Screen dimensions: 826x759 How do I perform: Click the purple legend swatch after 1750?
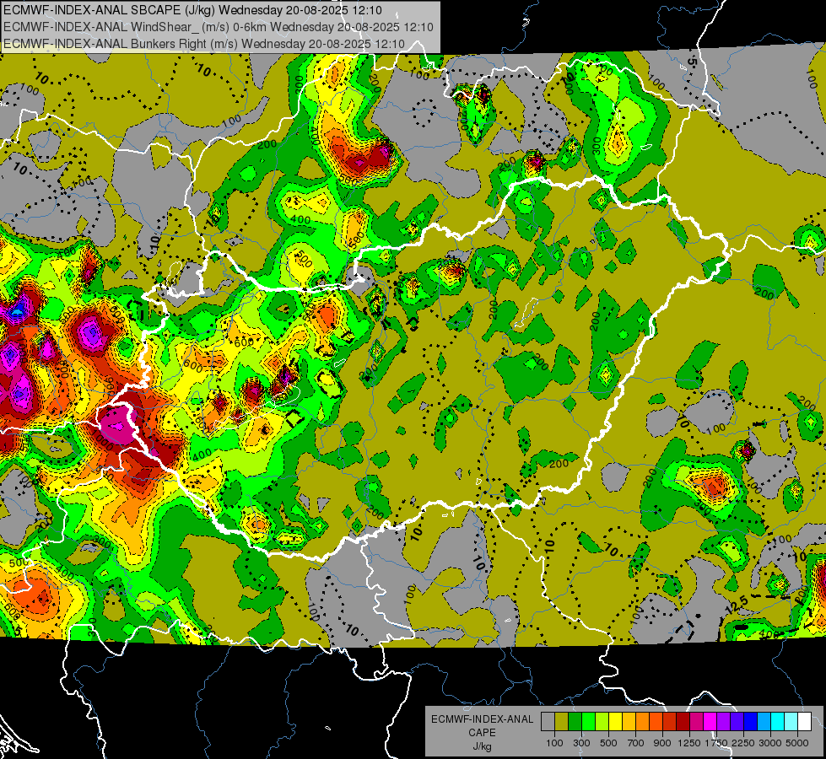point(723,721)
